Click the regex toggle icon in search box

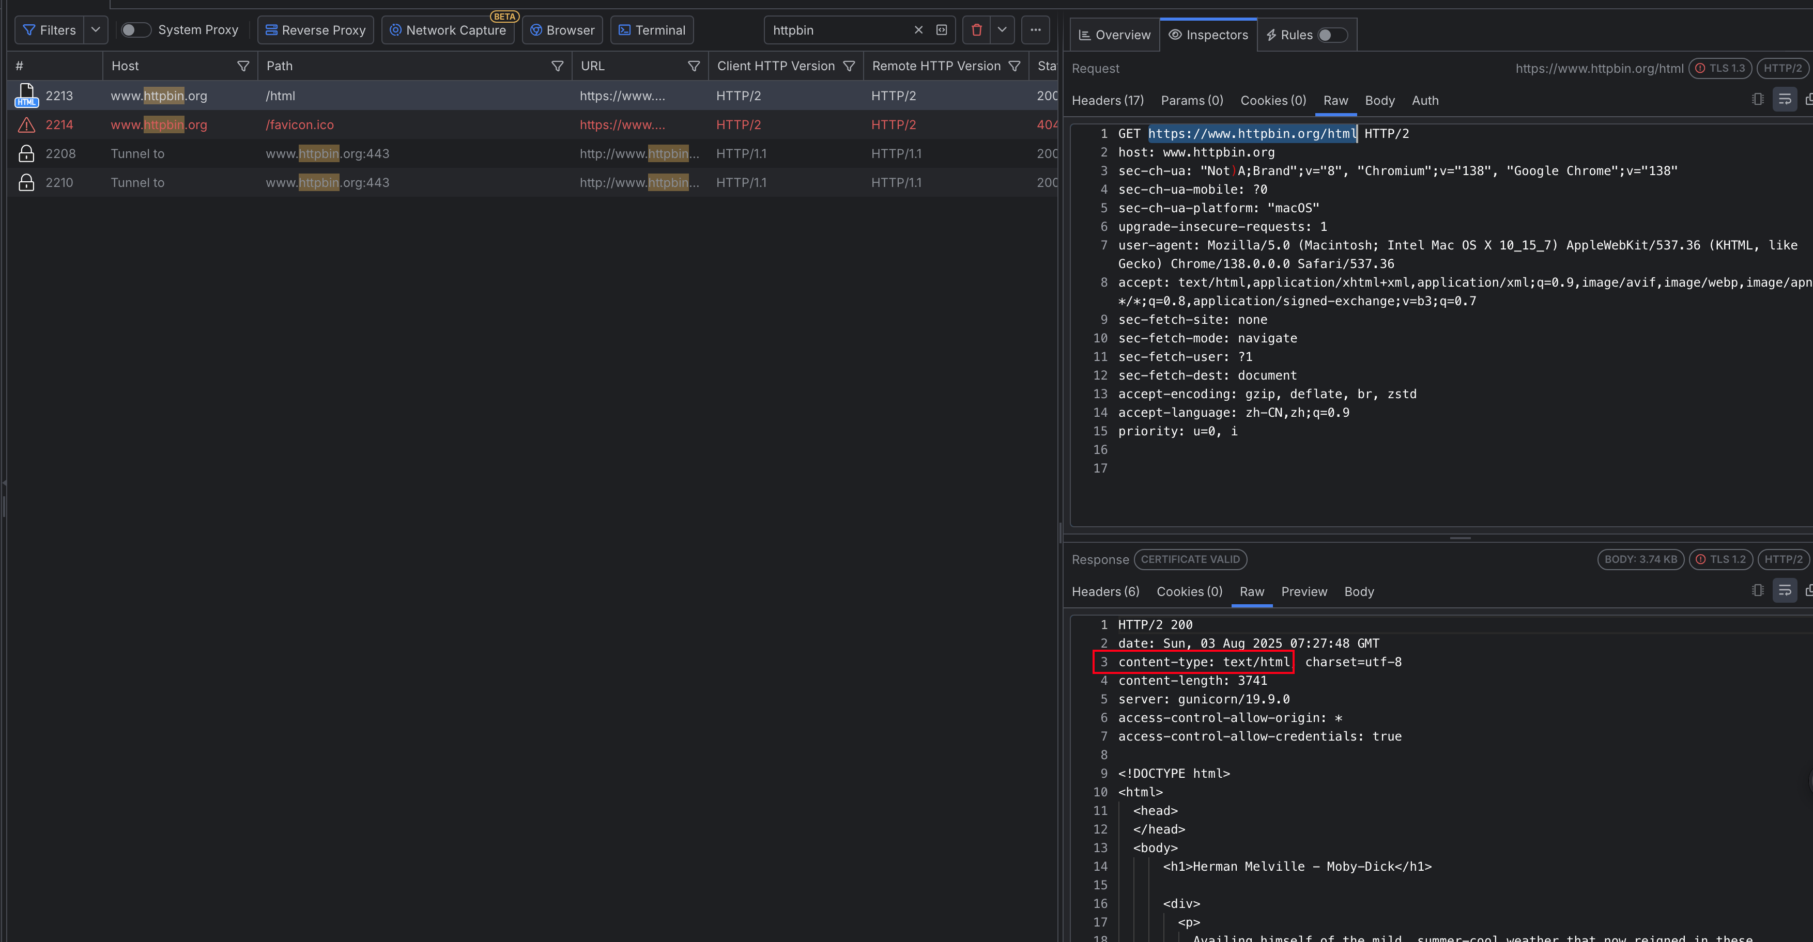tap(941, 29)
